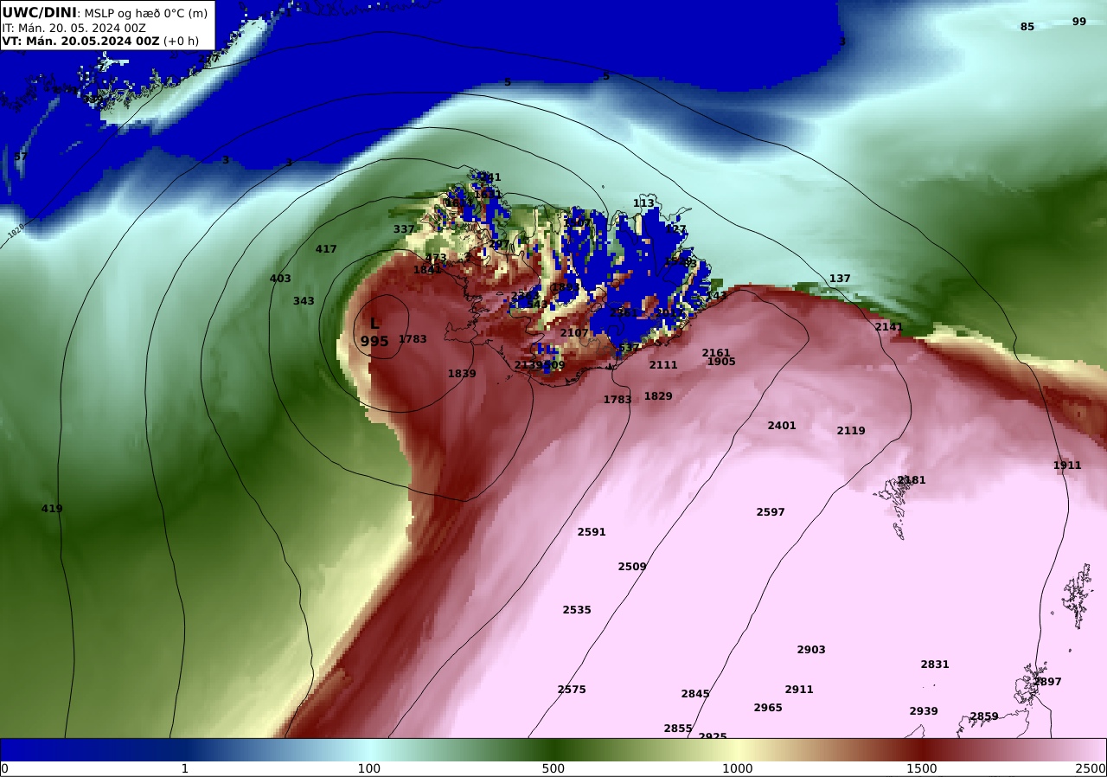Viewport: 1107px width, 777px height.
Task: Click the 419 value on the map's west edge
Action: (x=52, y=509)
